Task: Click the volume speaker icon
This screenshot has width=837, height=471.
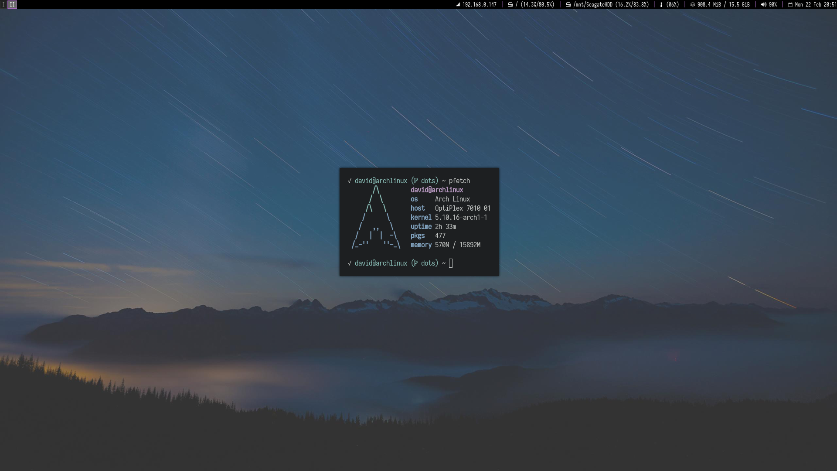Action: coord(763,4)
